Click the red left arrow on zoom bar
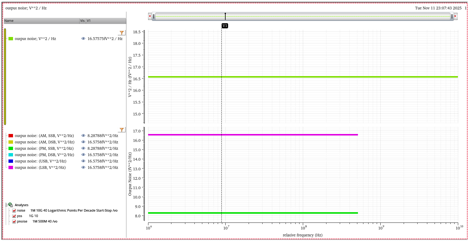 tap(150, 16)
